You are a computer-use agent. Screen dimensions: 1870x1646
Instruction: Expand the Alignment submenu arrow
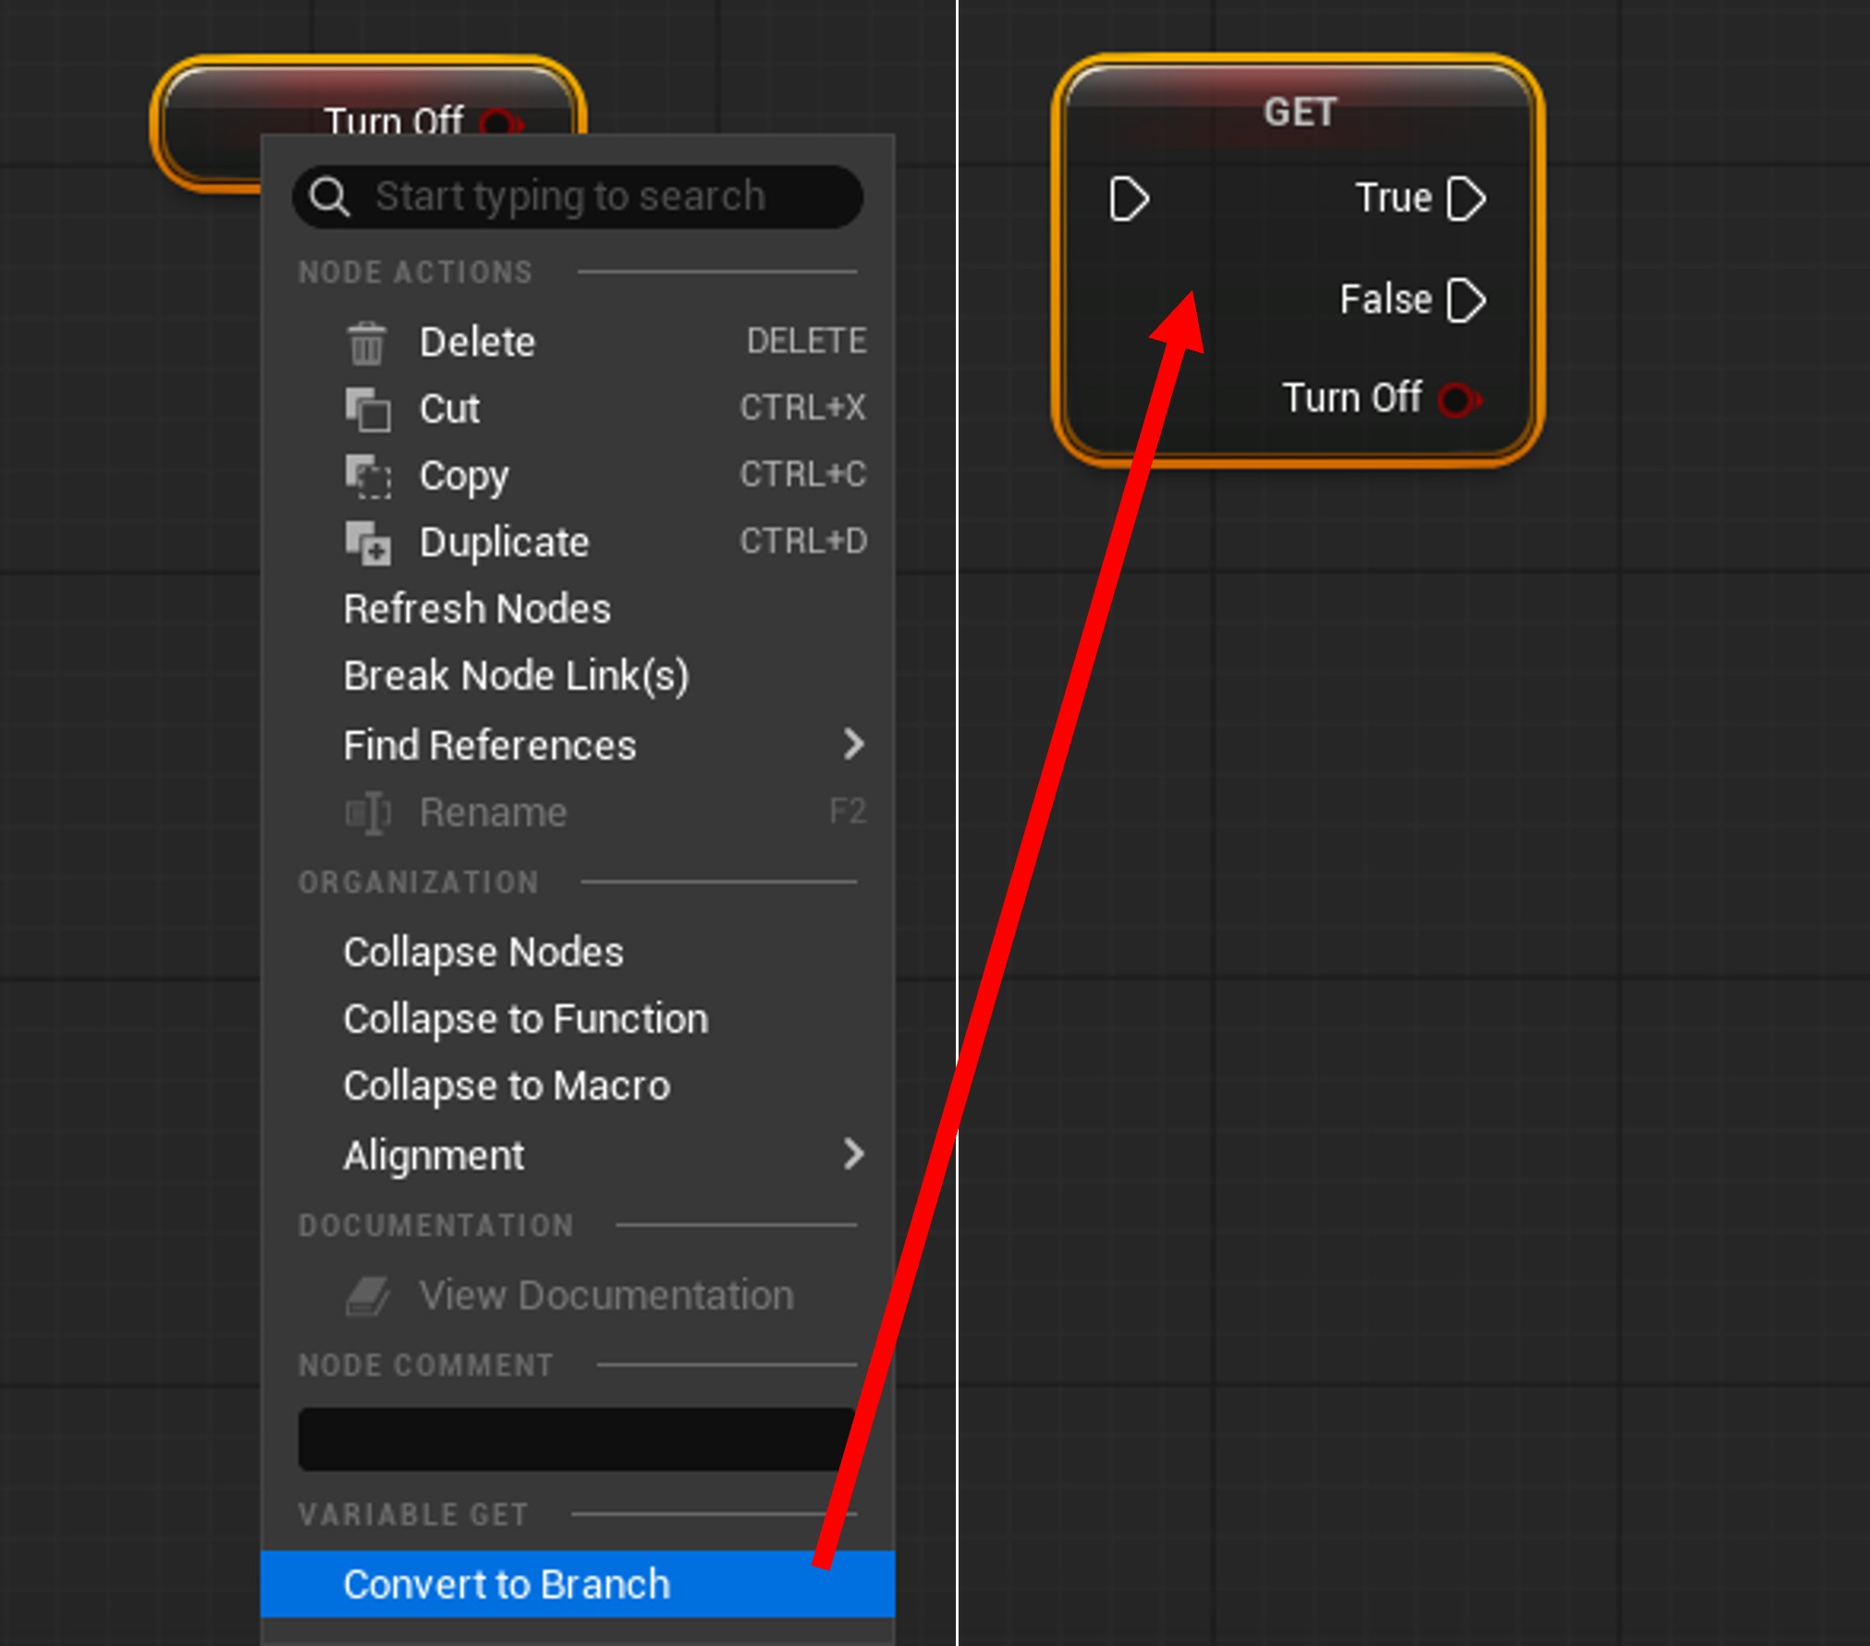coord(854,1153)
